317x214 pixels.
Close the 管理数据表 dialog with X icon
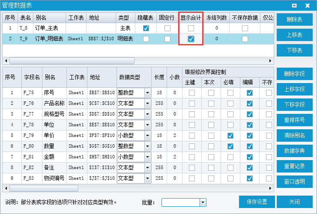click(308, 6)
